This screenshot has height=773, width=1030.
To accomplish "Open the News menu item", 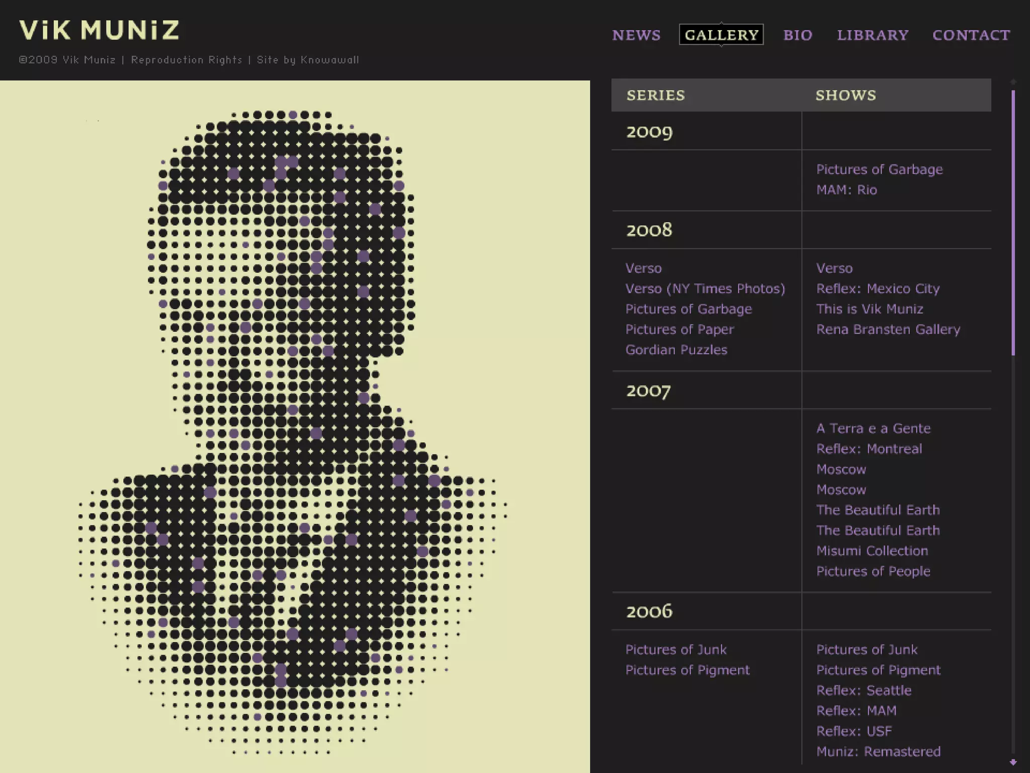I will [x=636, y=35].
